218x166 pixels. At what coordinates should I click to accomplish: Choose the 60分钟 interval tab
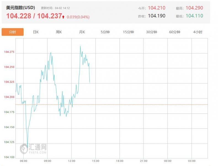175,32
